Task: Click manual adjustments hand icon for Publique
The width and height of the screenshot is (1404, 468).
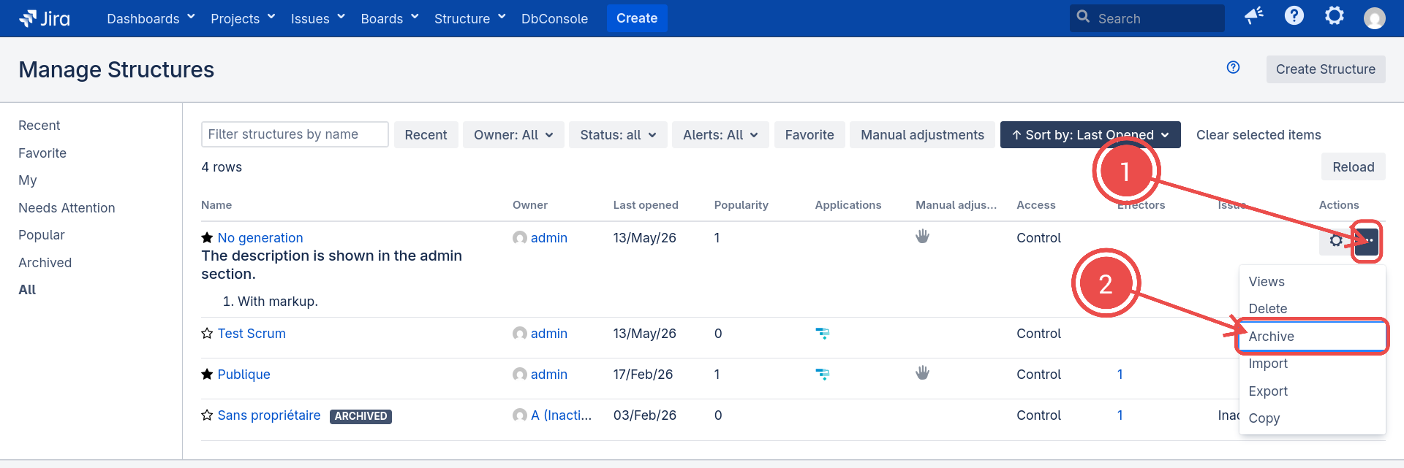Action: (x=922, y=373)
